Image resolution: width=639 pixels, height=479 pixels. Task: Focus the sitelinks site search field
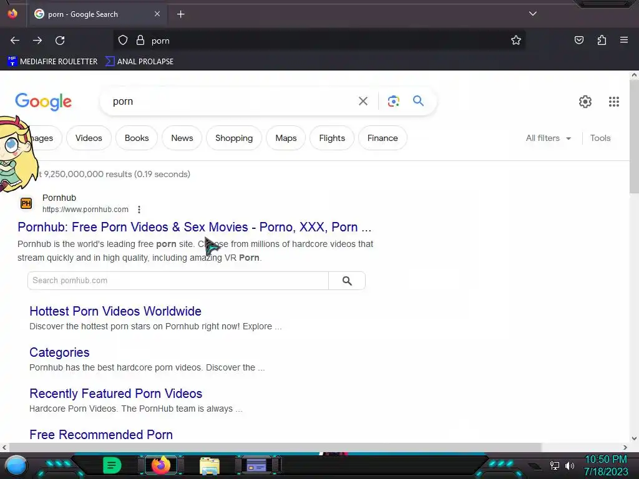(x=178, y=281)
